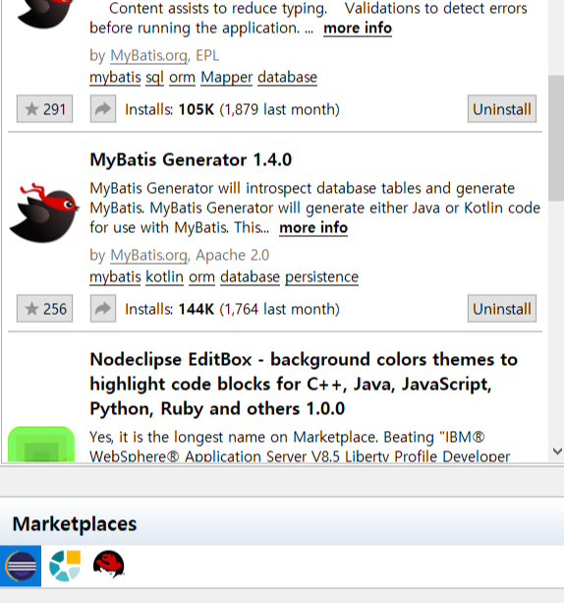Click the sql tag
This screenshot has width=564, height=603.
point(155,78)
